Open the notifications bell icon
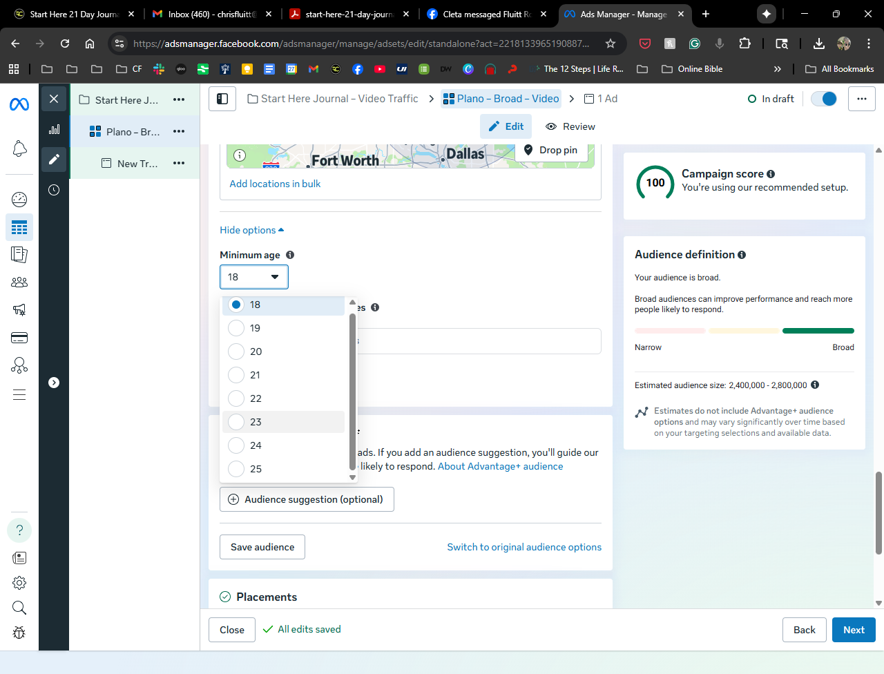 click(x=19, y=148)
